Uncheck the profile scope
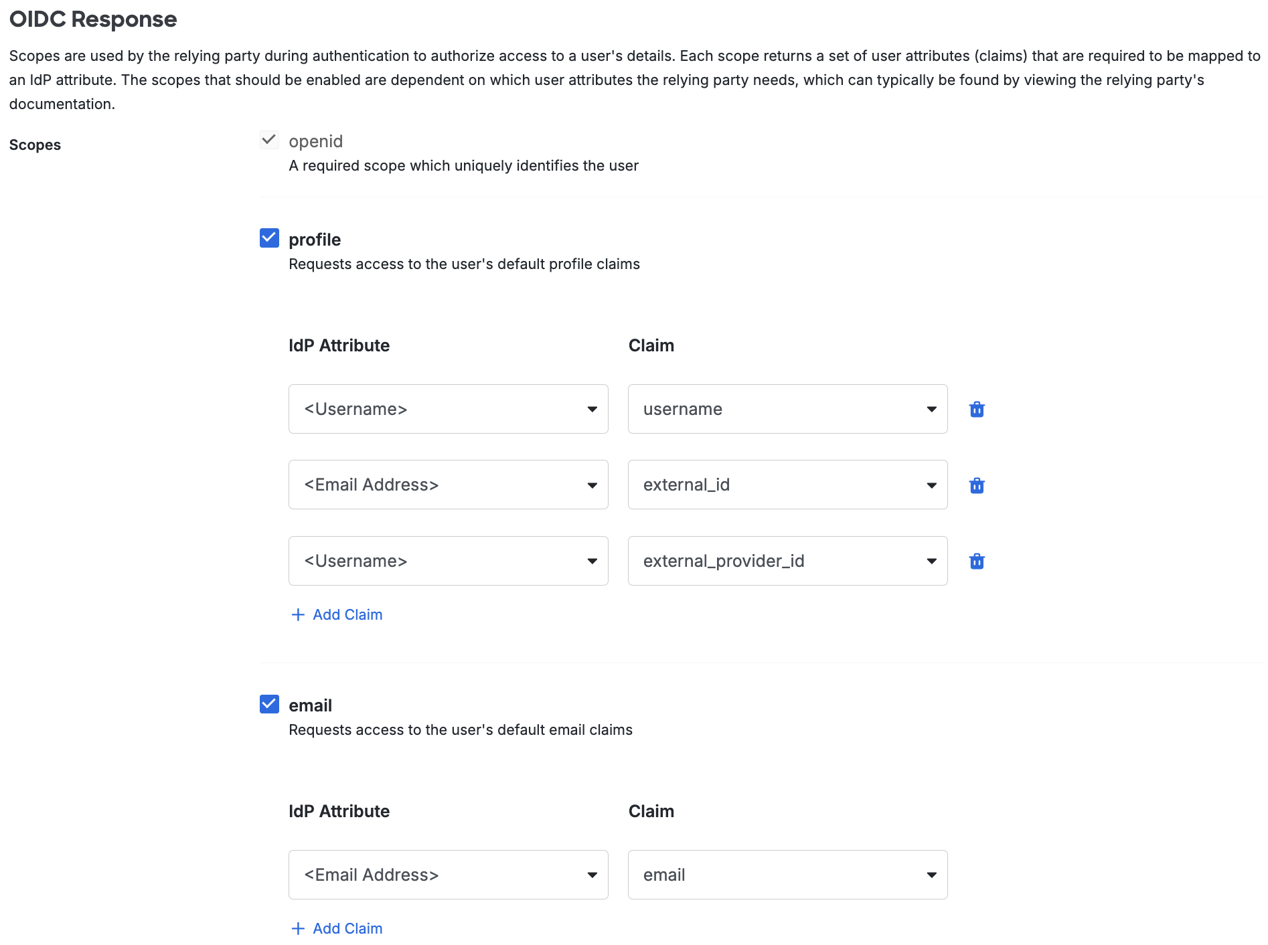Image resolution: width=1268 pixels, height=945 pixels. click(x=269, y=238)
